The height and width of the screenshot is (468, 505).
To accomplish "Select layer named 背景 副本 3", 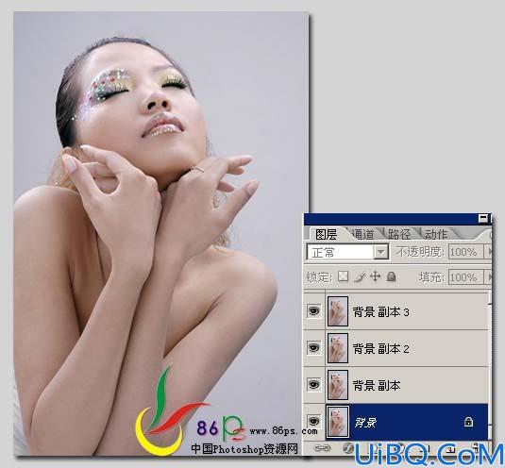I will pos(381,312).
